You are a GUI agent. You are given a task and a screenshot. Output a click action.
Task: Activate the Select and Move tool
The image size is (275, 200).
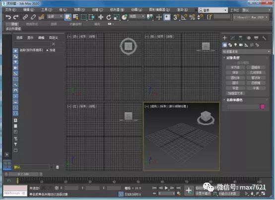pos(101,17)
